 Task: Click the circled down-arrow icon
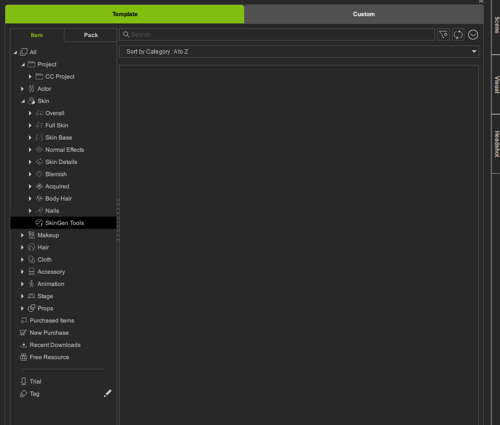click(x=473, y=35)
